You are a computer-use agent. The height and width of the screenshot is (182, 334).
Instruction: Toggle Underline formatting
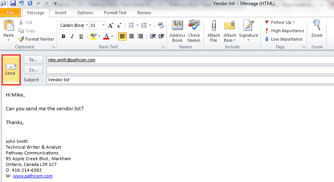tap(81, 36)
